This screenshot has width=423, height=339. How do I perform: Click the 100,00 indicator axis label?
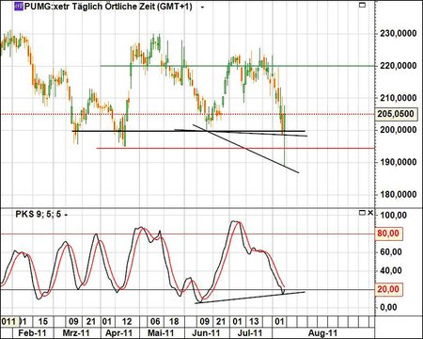tap(393, 216)
